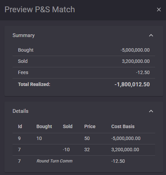Click the Round Turn Comm row
166x175 pixels.
[84, 161]
